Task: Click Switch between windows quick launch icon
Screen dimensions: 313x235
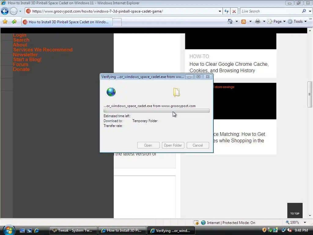Action: click(29, 231)
